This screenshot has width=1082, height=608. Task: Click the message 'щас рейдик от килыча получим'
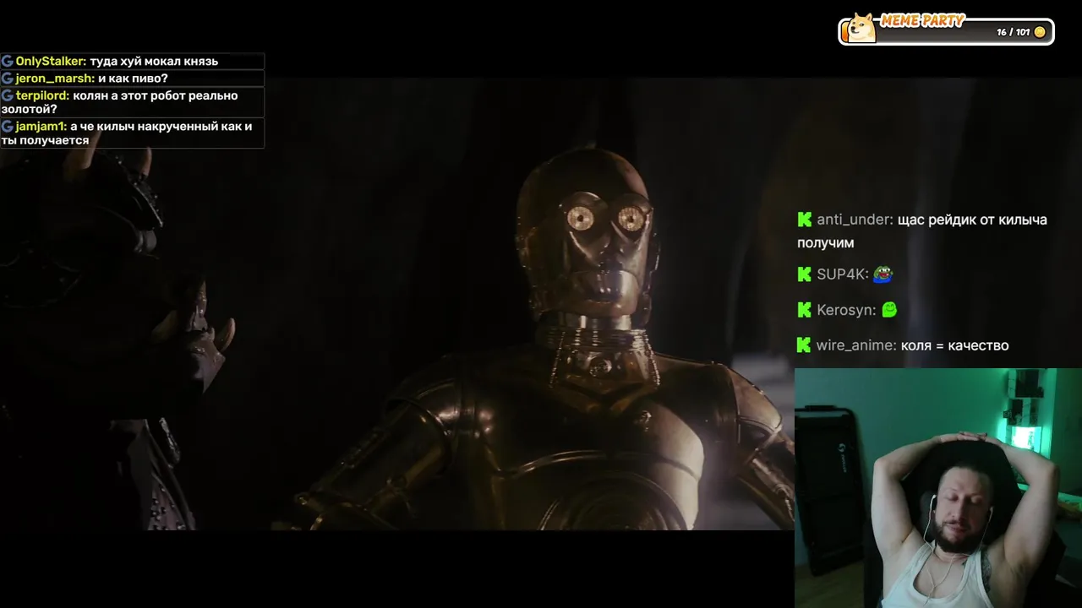[x=922, y=231]
